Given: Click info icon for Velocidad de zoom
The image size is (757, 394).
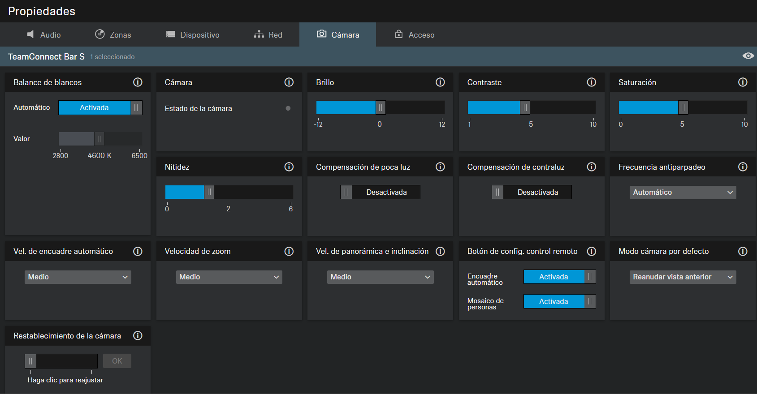Looking at the screenshot, I should tap(289, 252).
